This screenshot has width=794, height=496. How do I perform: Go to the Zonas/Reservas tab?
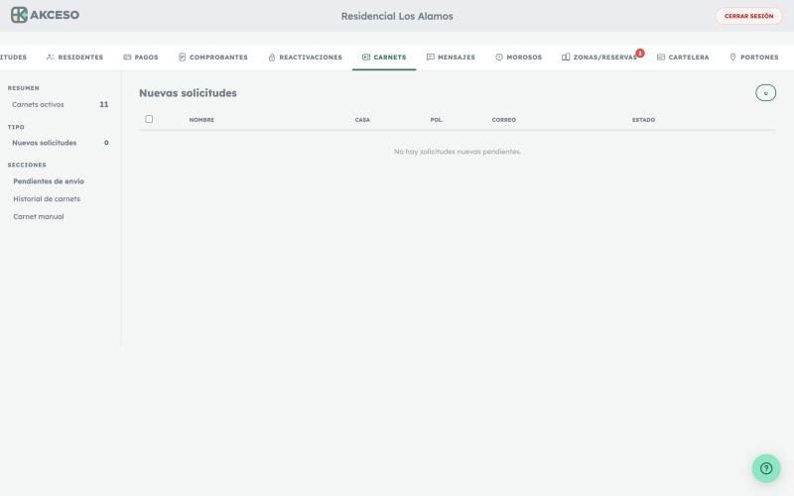pyautogui.click(x=599, y=58)
